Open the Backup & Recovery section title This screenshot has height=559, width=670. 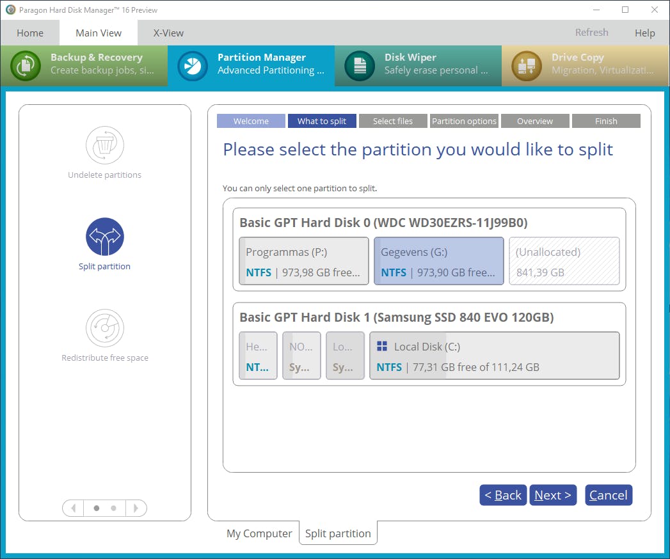[x=97, y=57]
